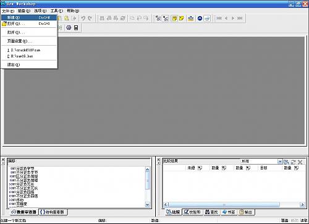Select 新建 (New) in the File menu
This screenshot has height=224, width=309.
29,17
